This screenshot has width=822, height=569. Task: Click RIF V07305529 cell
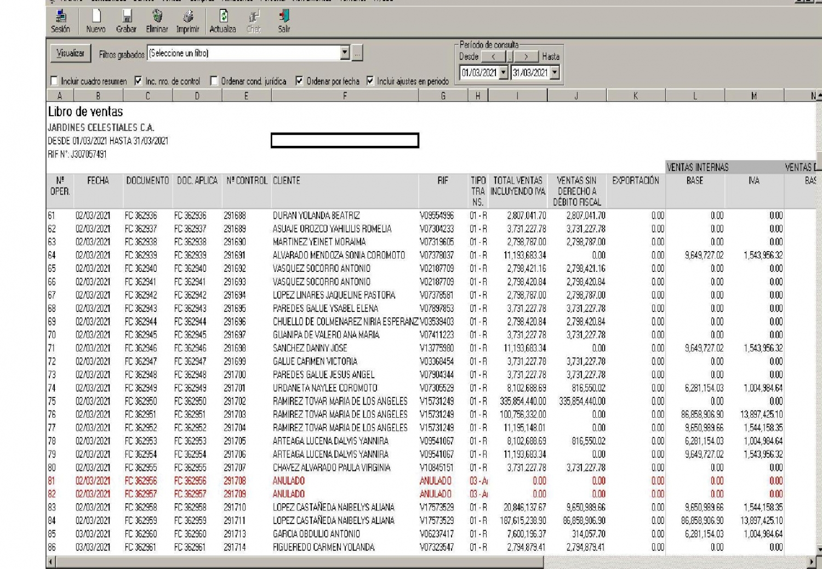pyautogui.click(x=437, y=388)
